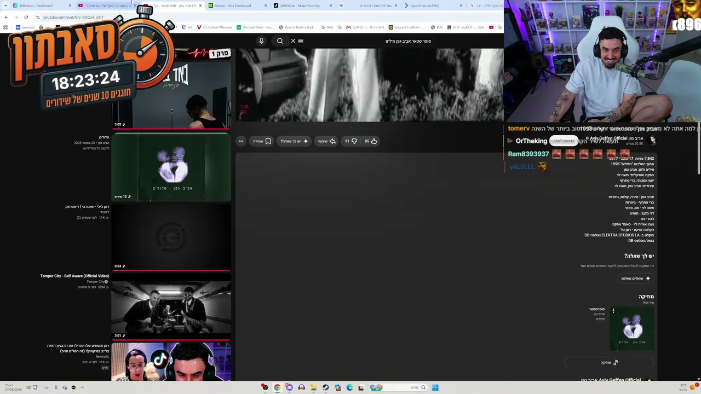
Task: Dislike the video showing 11 dislikes
Action: 351,141
